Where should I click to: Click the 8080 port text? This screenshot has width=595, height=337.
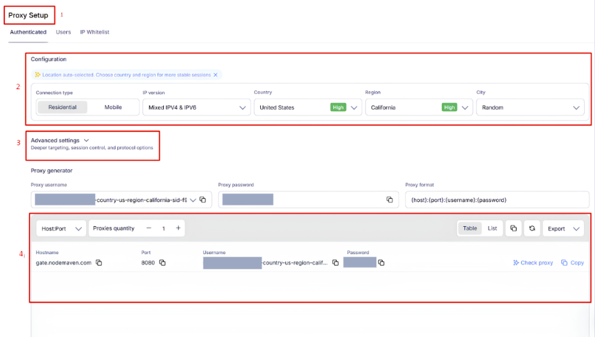[x=147, y=262]
